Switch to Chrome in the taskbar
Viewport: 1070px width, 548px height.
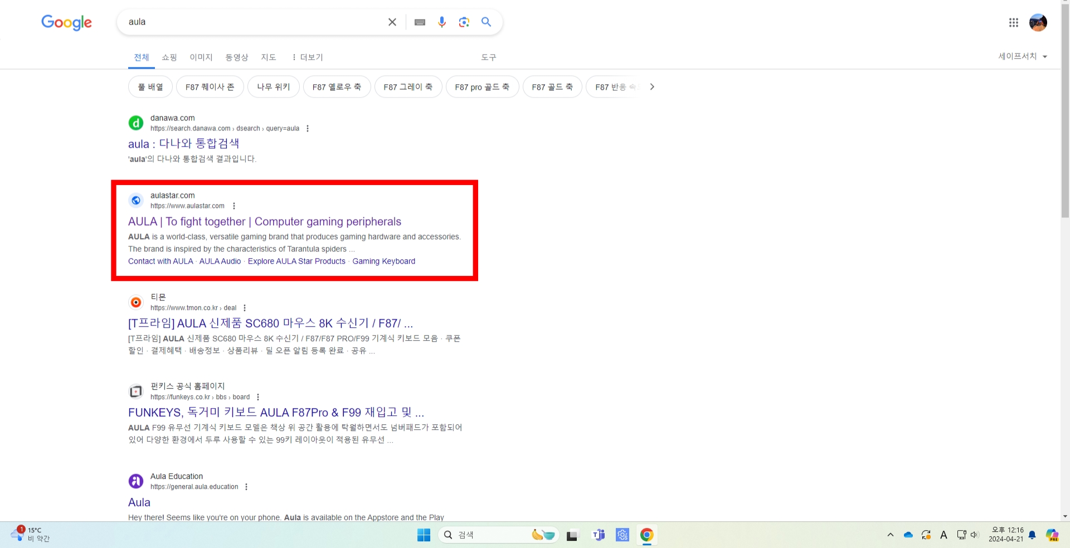pyautogui.click(x=646, y=535)
